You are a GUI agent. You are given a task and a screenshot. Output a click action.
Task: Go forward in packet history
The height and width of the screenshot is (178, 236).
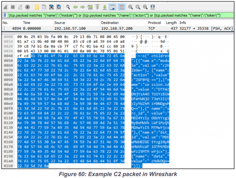point(83,7)
